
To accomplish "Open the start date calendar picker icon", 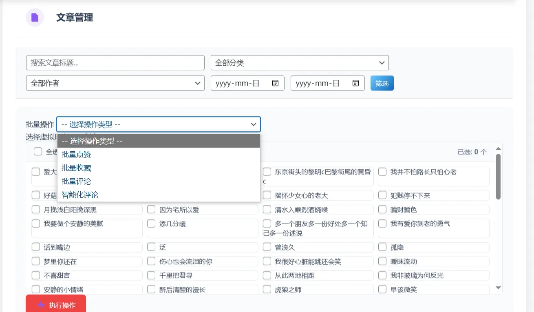I will coord(275,83).
